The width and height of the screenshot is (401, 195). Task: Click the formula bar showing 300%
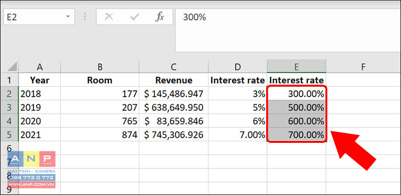[288, 30]
